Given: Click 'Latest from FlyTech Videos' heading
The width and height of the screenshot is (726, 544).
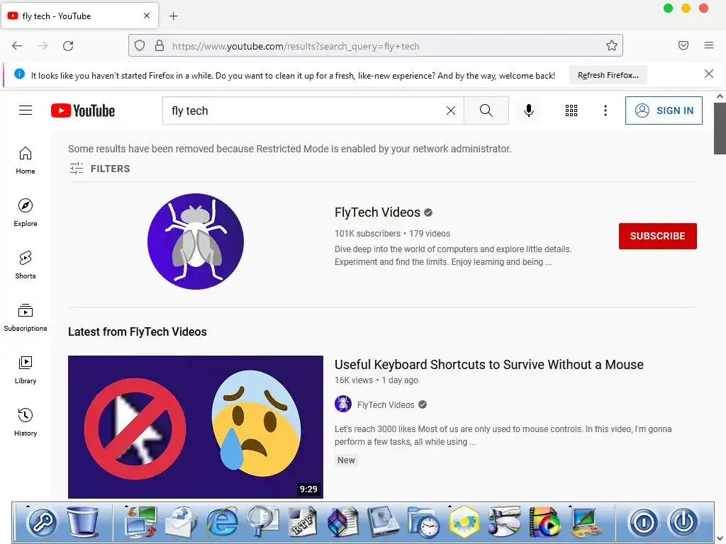Looking at the screenshot, I should pos(137,331).
